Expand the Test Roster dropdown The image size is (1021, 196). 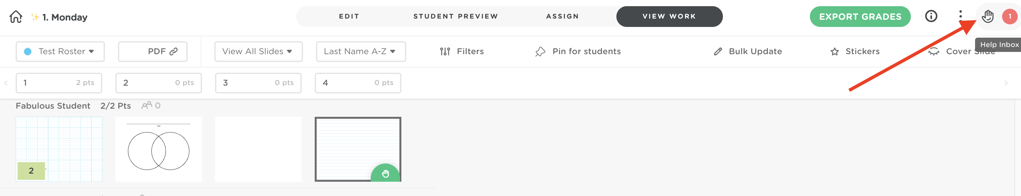(x=60, y=51)
